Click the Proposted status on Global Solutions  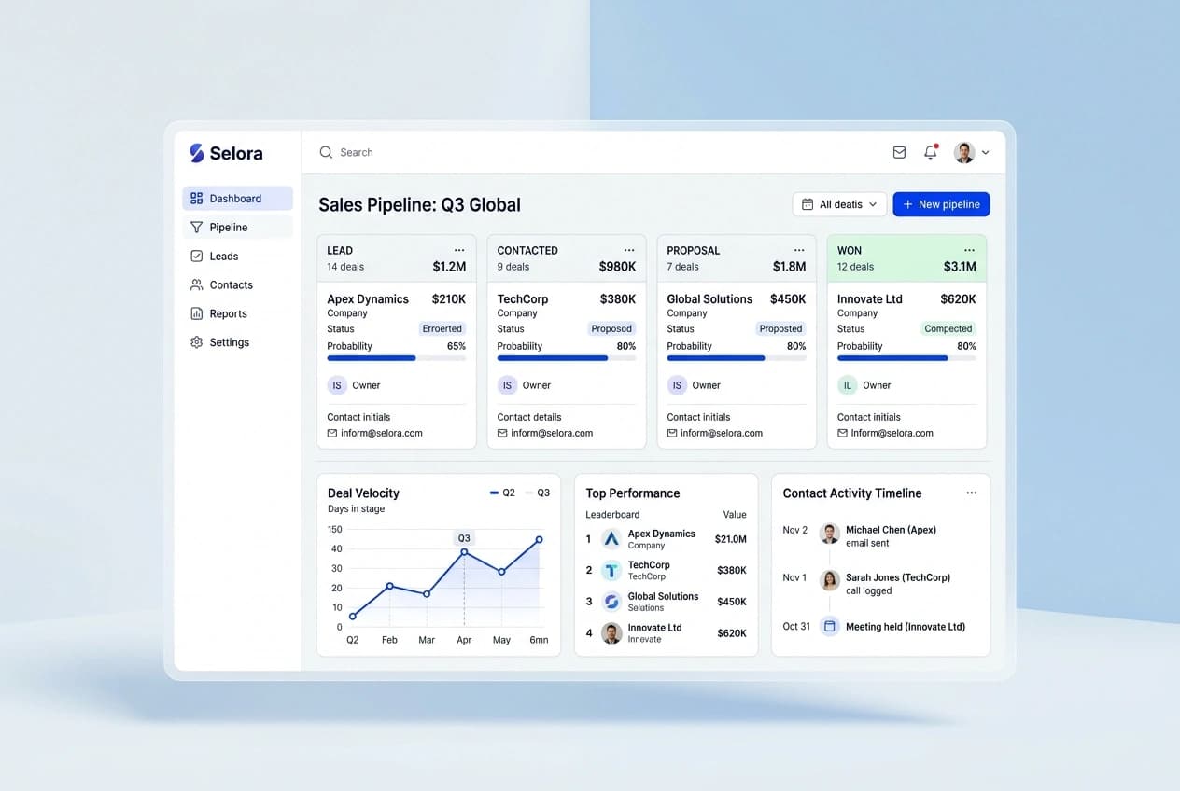(780, 328)
